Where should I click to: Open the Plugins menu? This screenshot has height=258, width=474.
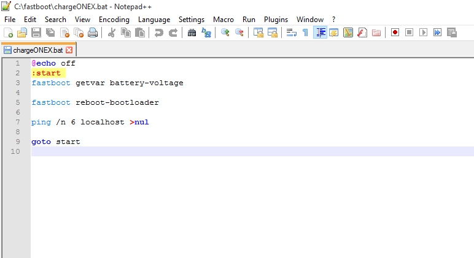tap(276, 20)
